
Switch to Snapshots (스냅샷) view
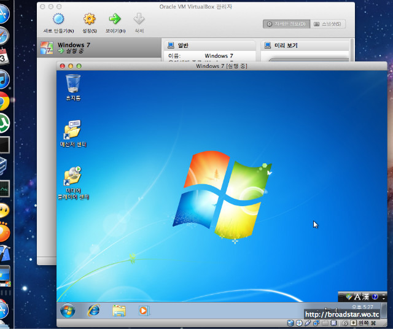328,24
